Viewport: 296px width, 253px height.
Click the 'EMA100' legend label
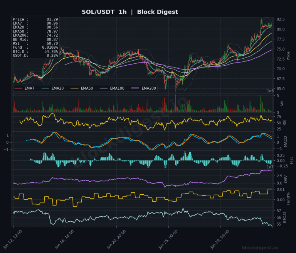[117, 88]
